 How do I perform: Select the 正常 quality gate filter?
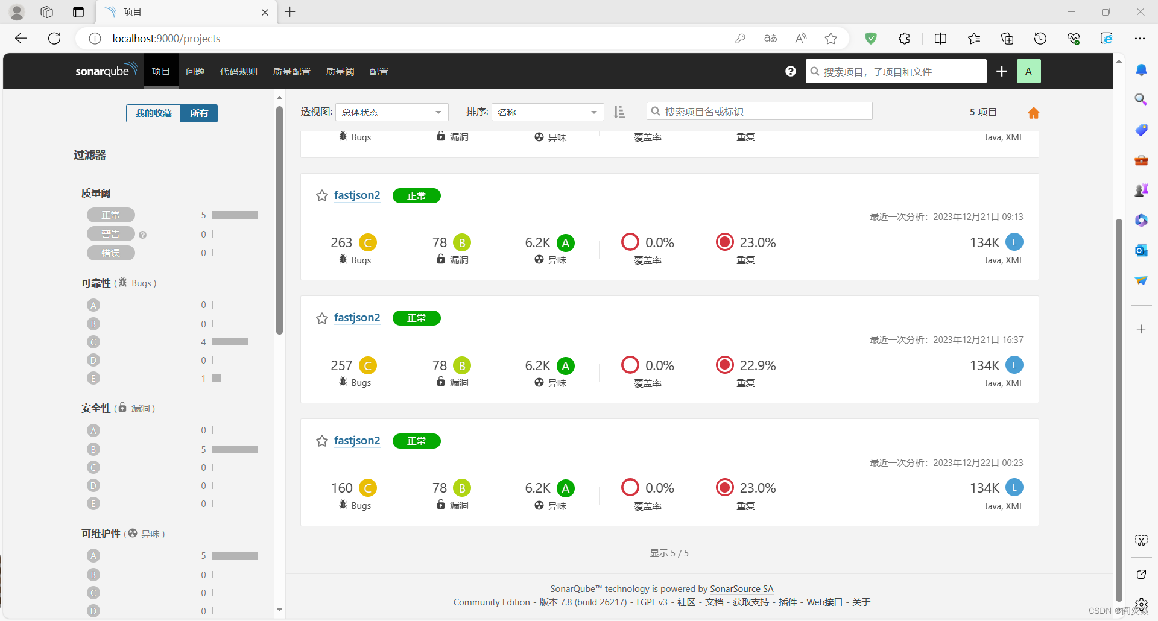111,215
